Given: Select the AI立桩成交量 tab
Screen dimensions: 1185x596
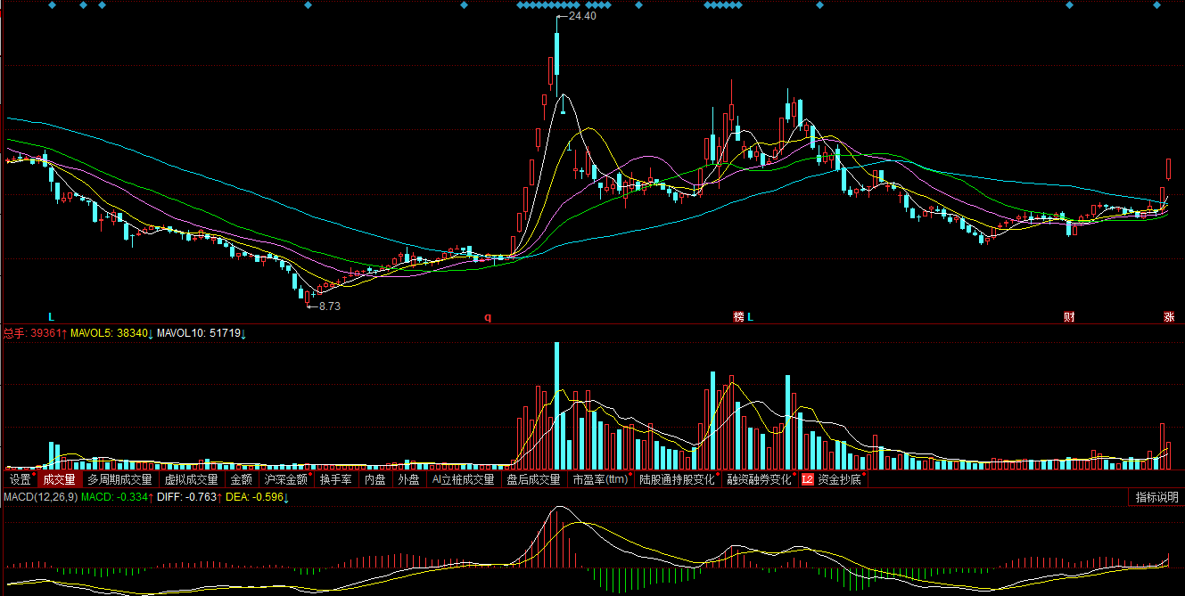Looking at the screenshot, I should pos(462,479).
